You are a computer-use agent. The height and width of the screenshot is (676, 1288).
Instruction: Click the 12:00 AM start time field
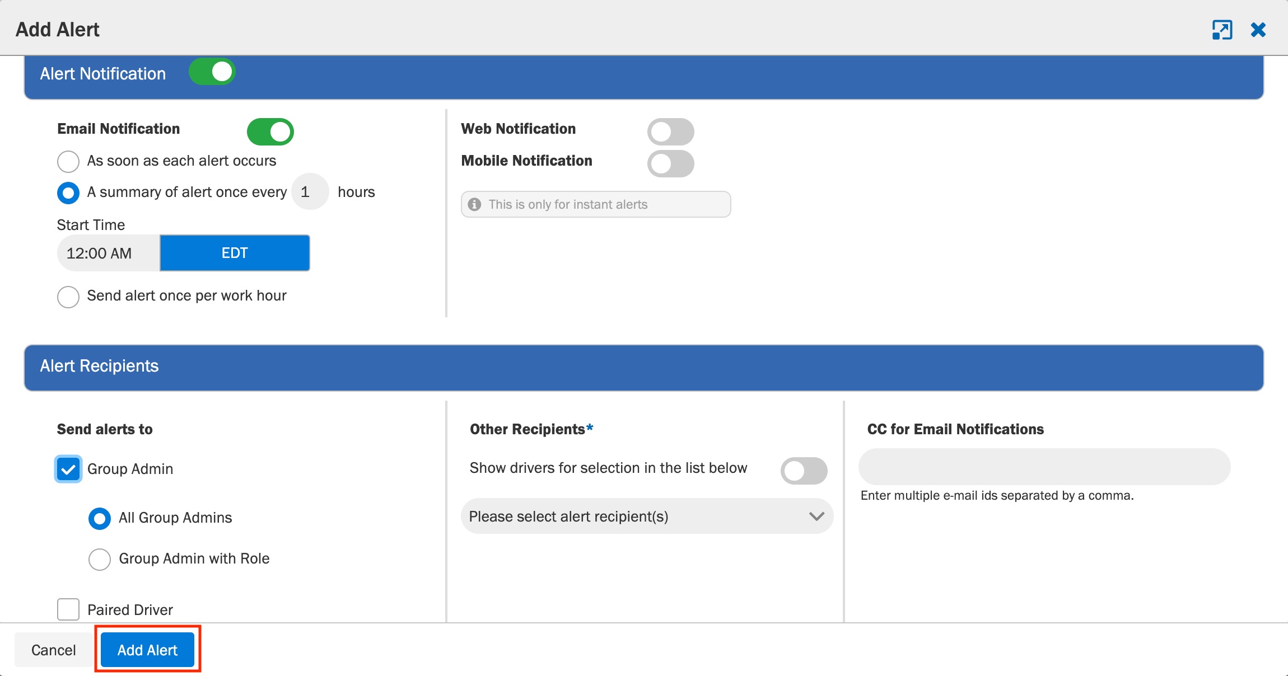[x=109, y=253]
